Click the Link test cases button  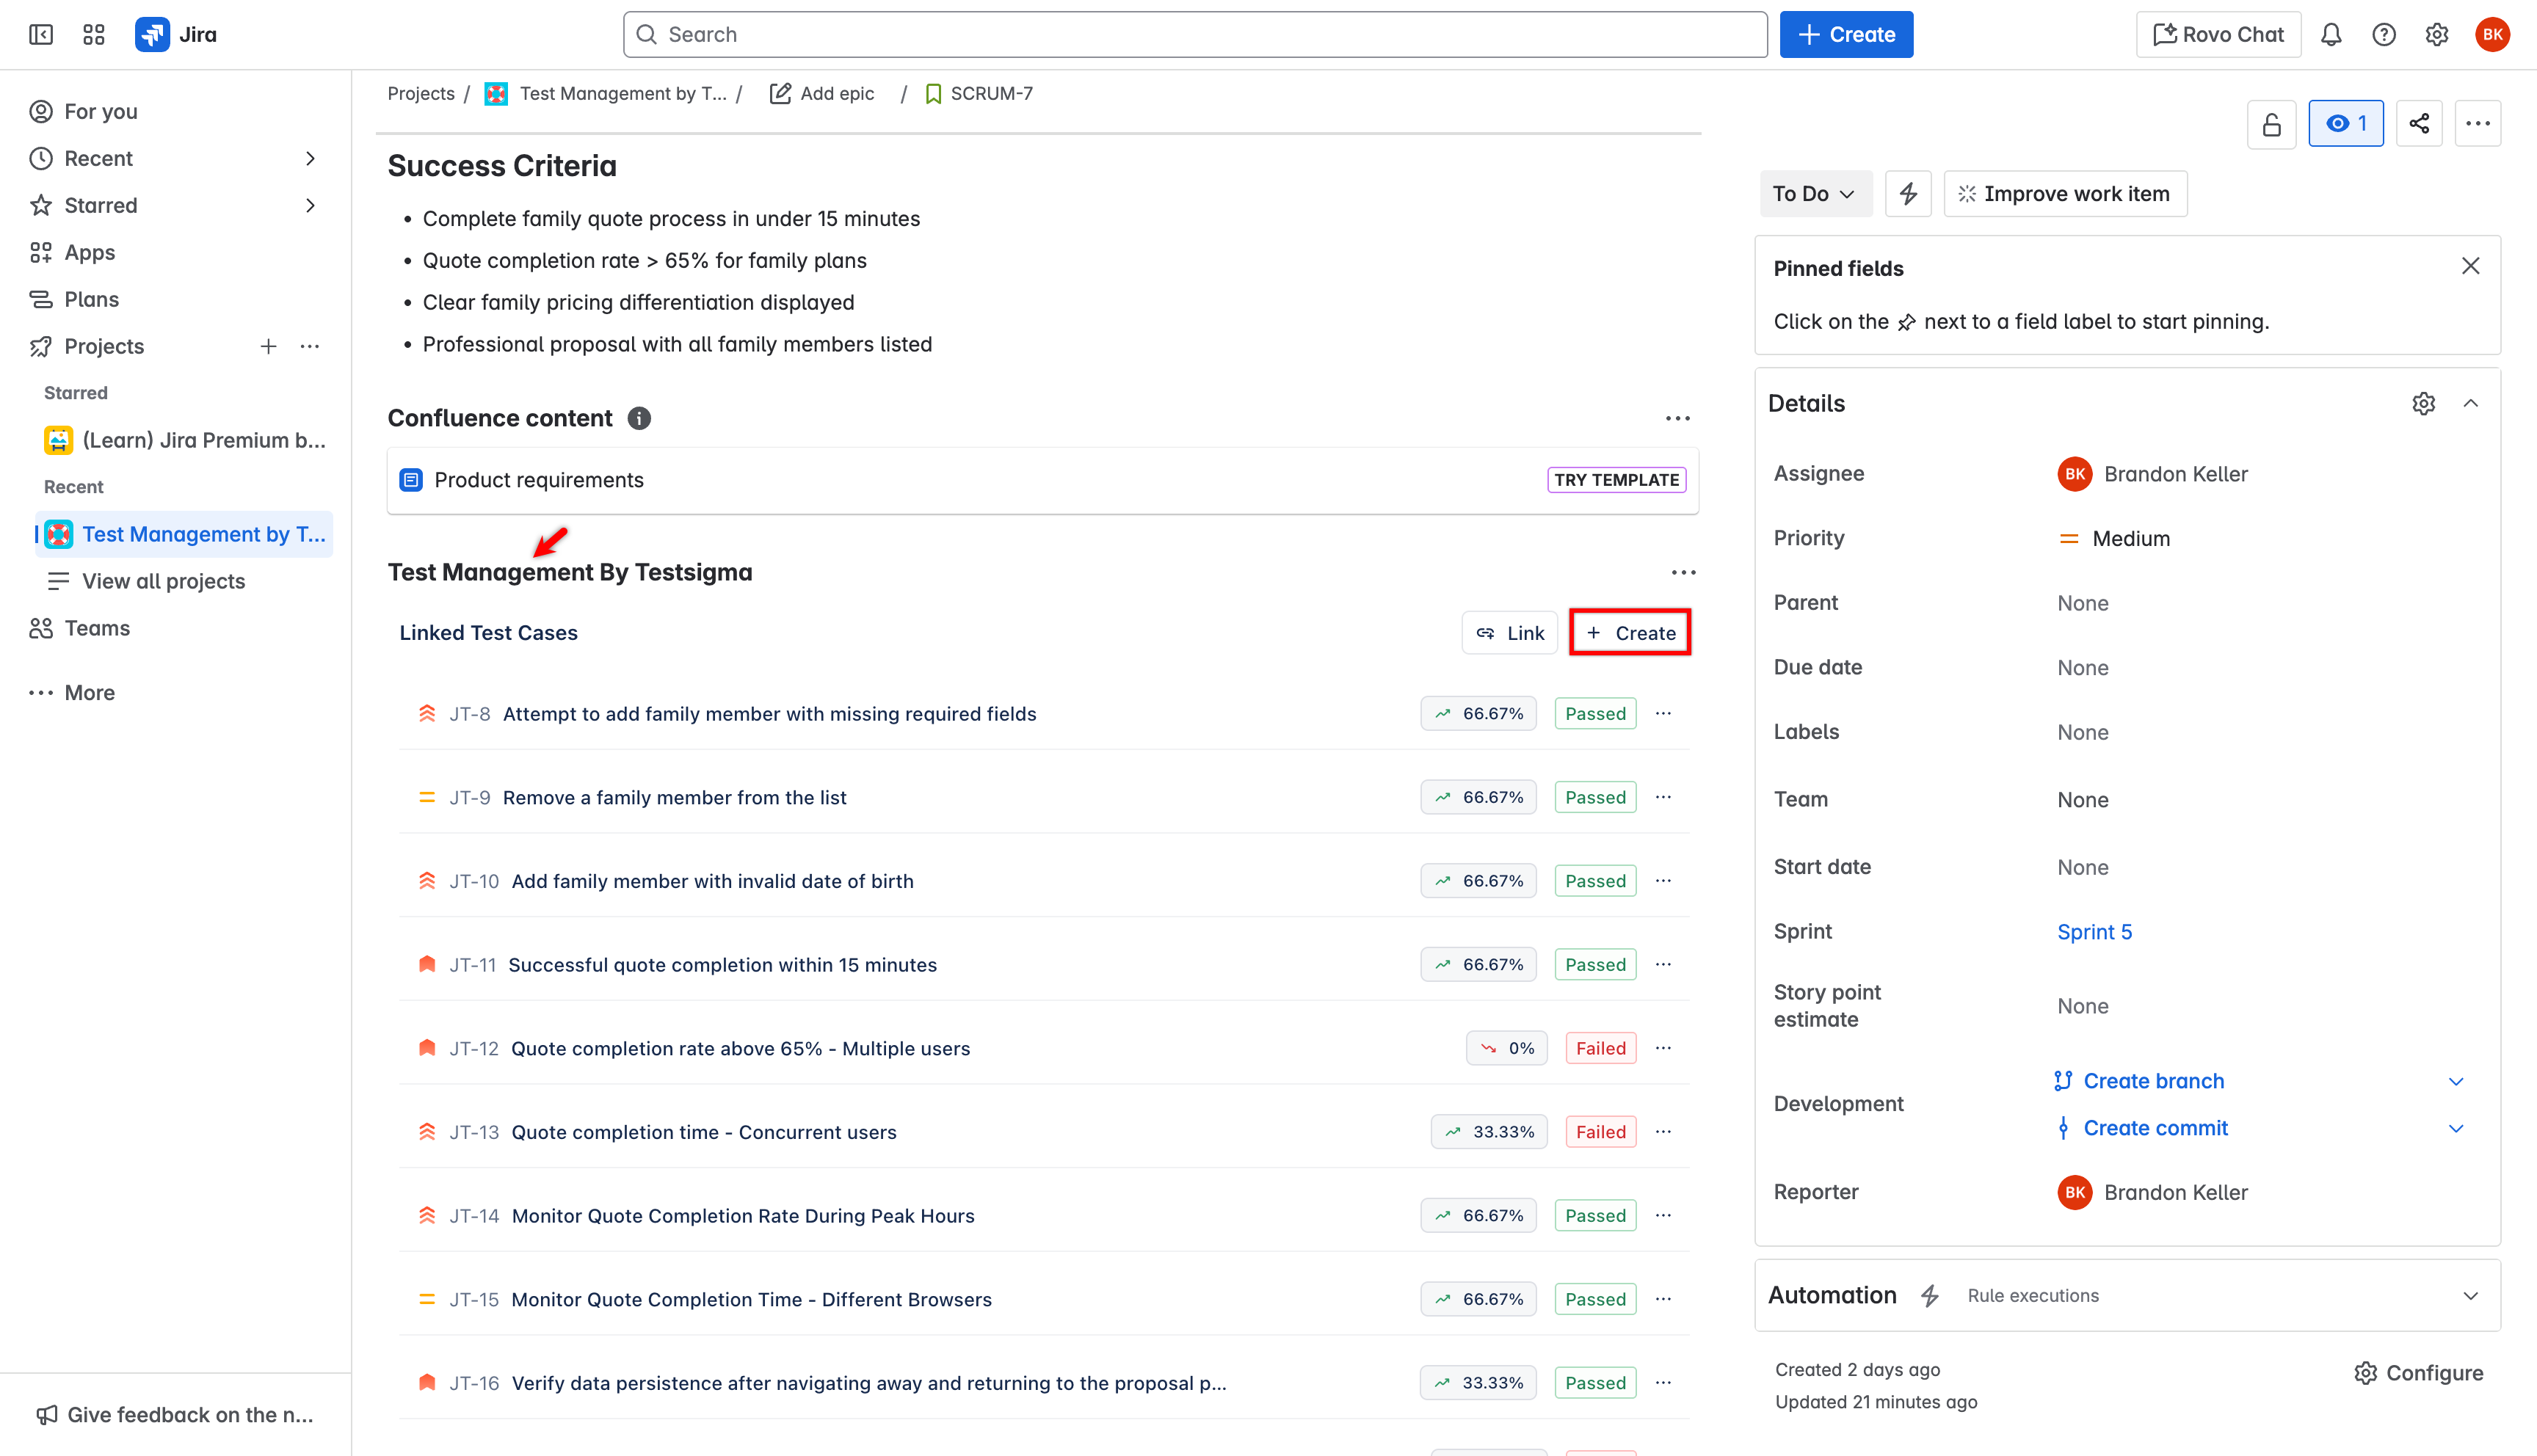coord(1509,633)
